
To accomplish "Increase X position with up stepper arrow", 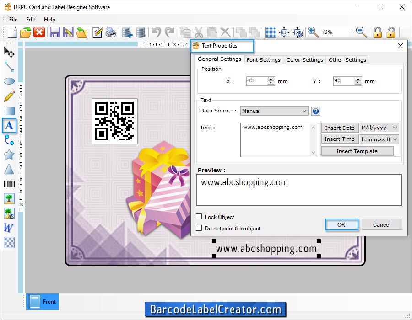I will (271, 79).
